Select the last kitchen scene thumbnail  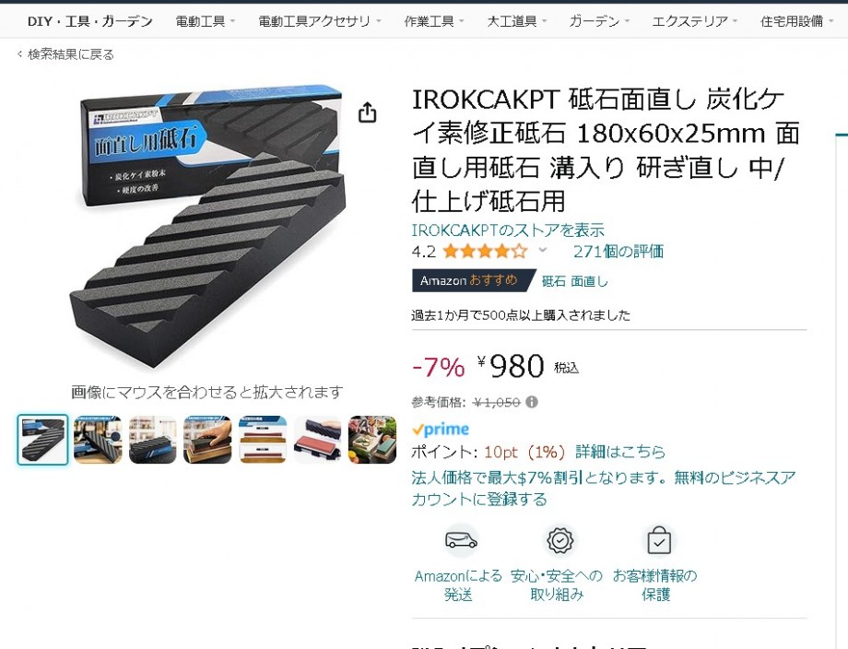(x=372, y=440)
